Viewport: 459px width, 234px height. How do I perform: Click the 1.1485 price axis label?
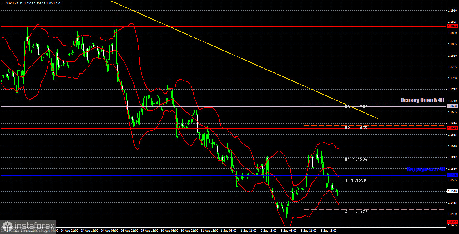coord(452,202)
